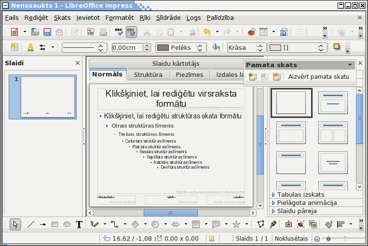Select the Line drawing tool
Viewport: 368px width, 246px height.
click(31, 224)
